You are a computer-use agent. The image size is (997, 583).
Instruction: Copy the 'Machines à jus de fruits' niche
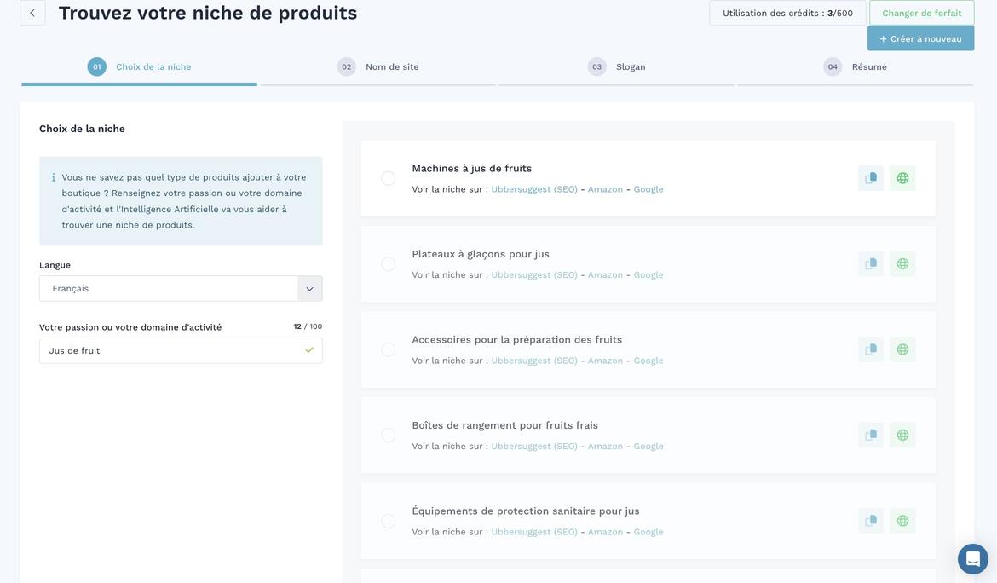click(x=871, y=178)
